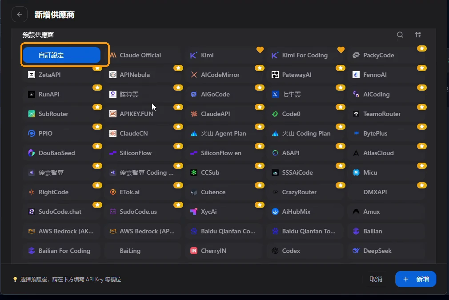449x300 pixels.
Task: Select the AiHubMix provider name
Action: click(296, 212)
